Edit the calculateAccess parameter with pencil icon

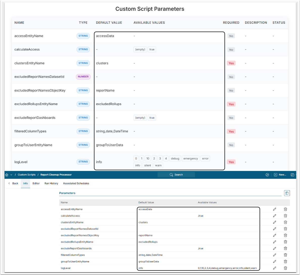click(x=274, y=216)
